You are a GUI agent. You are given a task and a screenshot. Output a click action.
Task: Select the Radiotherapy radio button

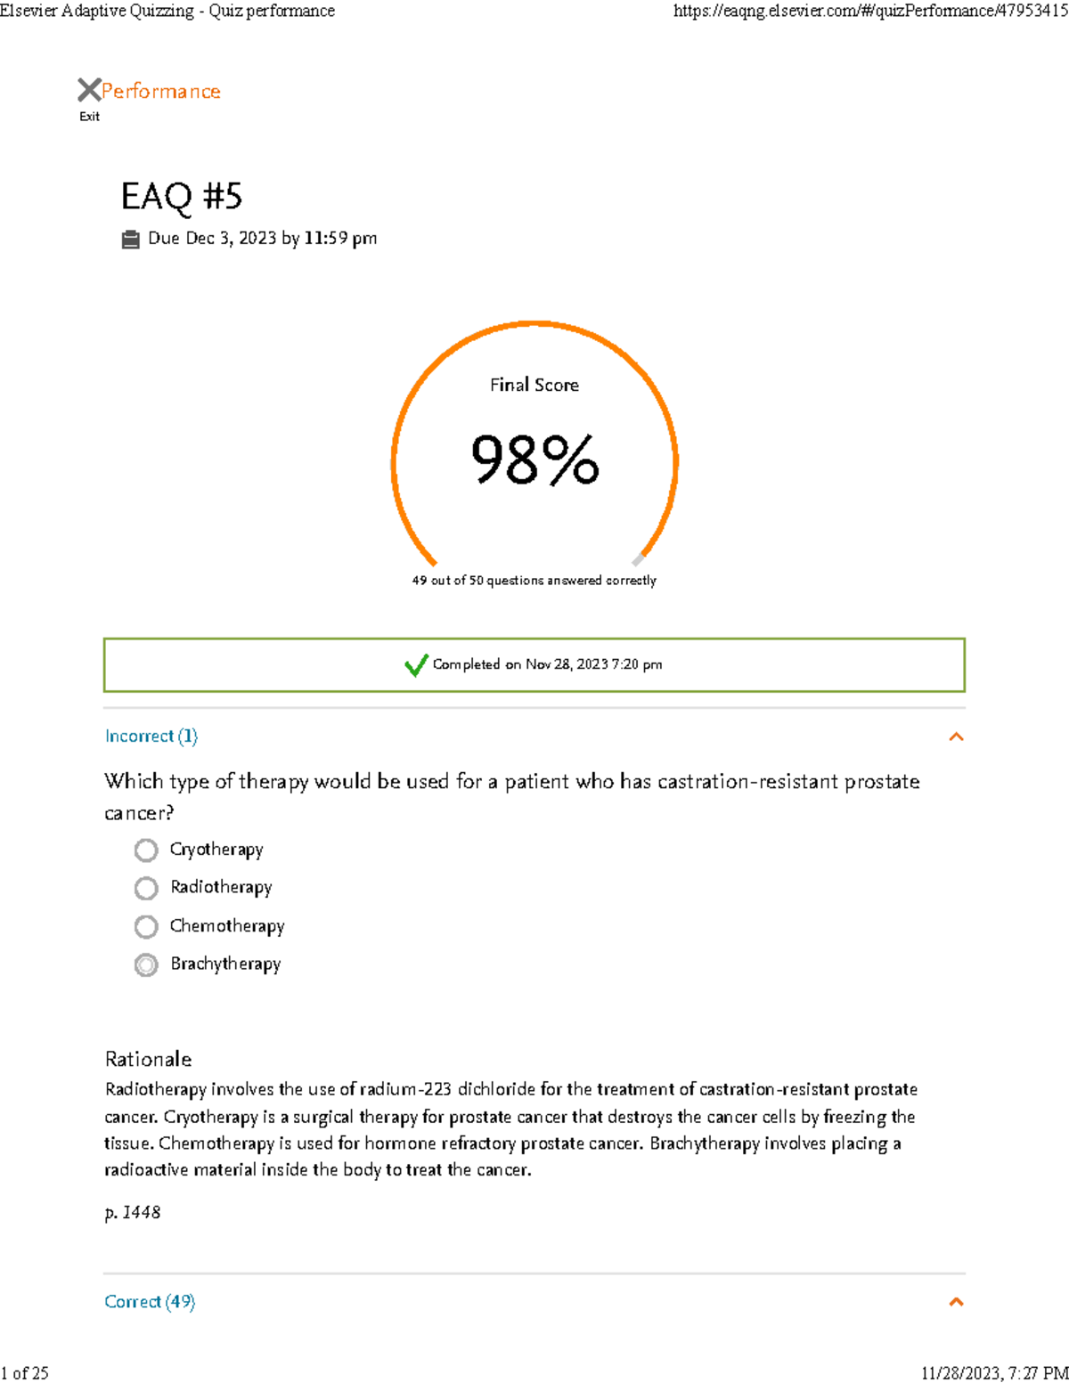(146, 889)
